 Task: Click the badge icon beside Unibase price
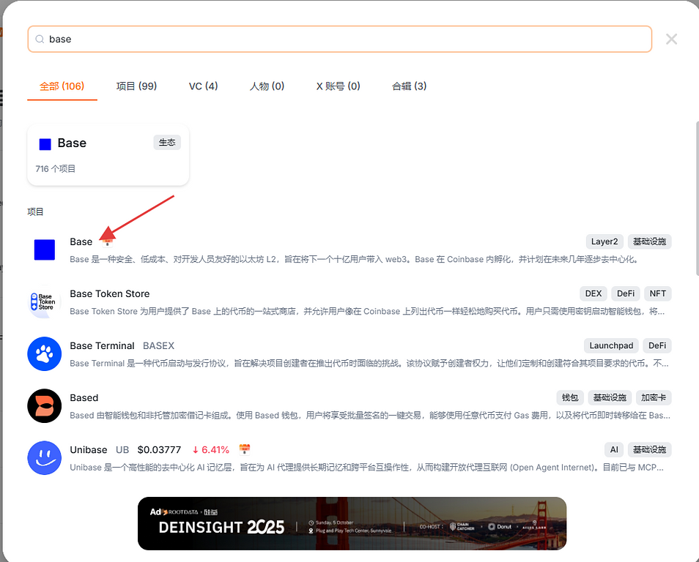coord(245,449)
